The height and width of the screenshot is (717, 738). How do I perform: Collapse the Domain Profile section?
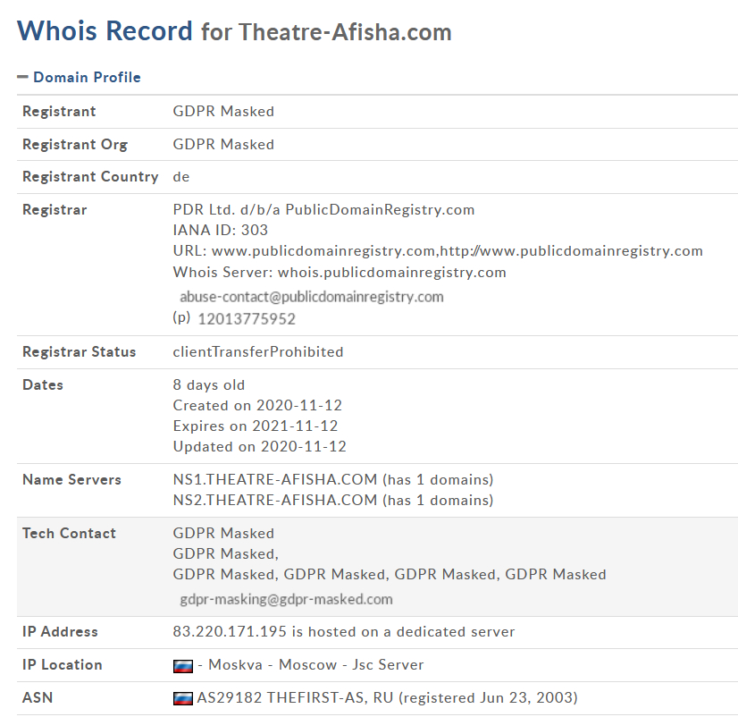pyautogui.click(x=86, y=78)
